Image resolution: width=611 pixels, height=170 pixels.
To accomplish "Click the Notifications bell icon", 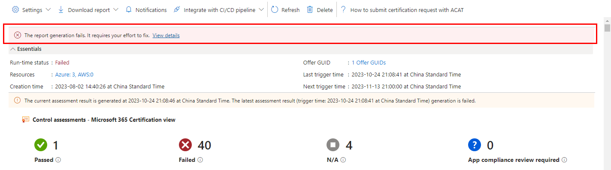I will coord(129,9).
